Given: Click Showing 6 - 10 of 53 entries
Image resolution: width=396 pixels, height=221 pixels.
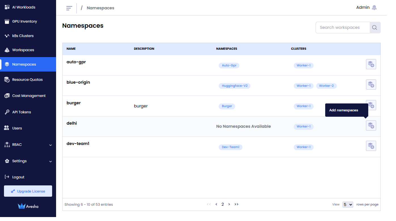Looking at the screenshot, I should 89,205.
